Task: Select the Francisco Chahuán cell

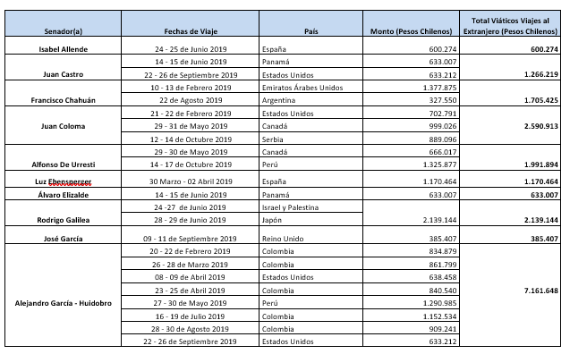Action: [x=64, y=93]
